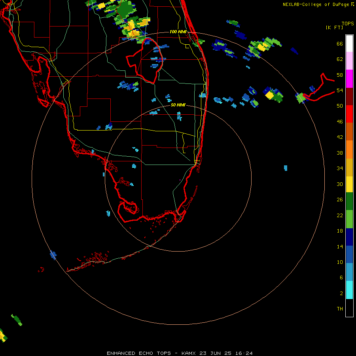Click the legend value "58"

coord(340,75)
